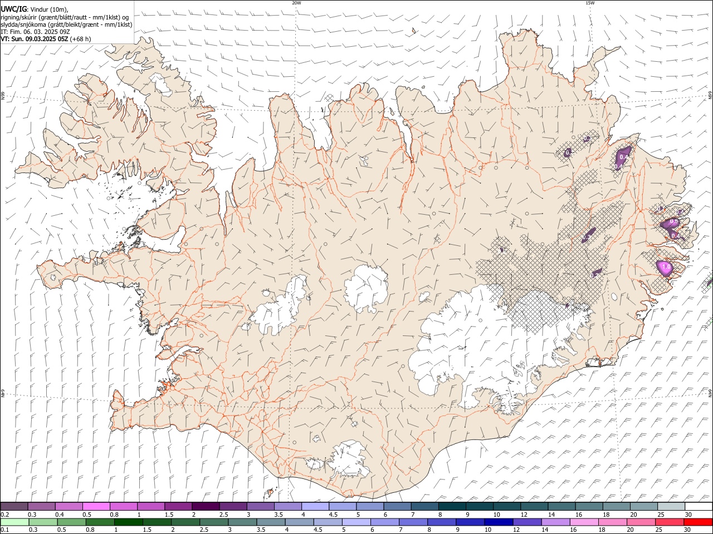Click the '0.2' label on the upper legend scale
This screenshot has height=534, width=713.
click(x=4, y=514)
